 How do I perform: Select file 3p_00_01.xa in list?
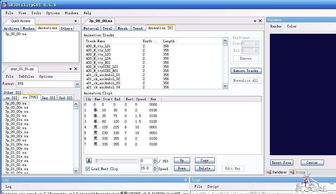(x=16, y=115)
